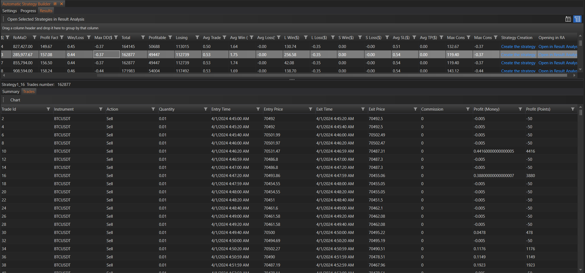Open the Profit (Money) filter dropdown
This screenshot has height=273, width=585.
pos(520,109)
